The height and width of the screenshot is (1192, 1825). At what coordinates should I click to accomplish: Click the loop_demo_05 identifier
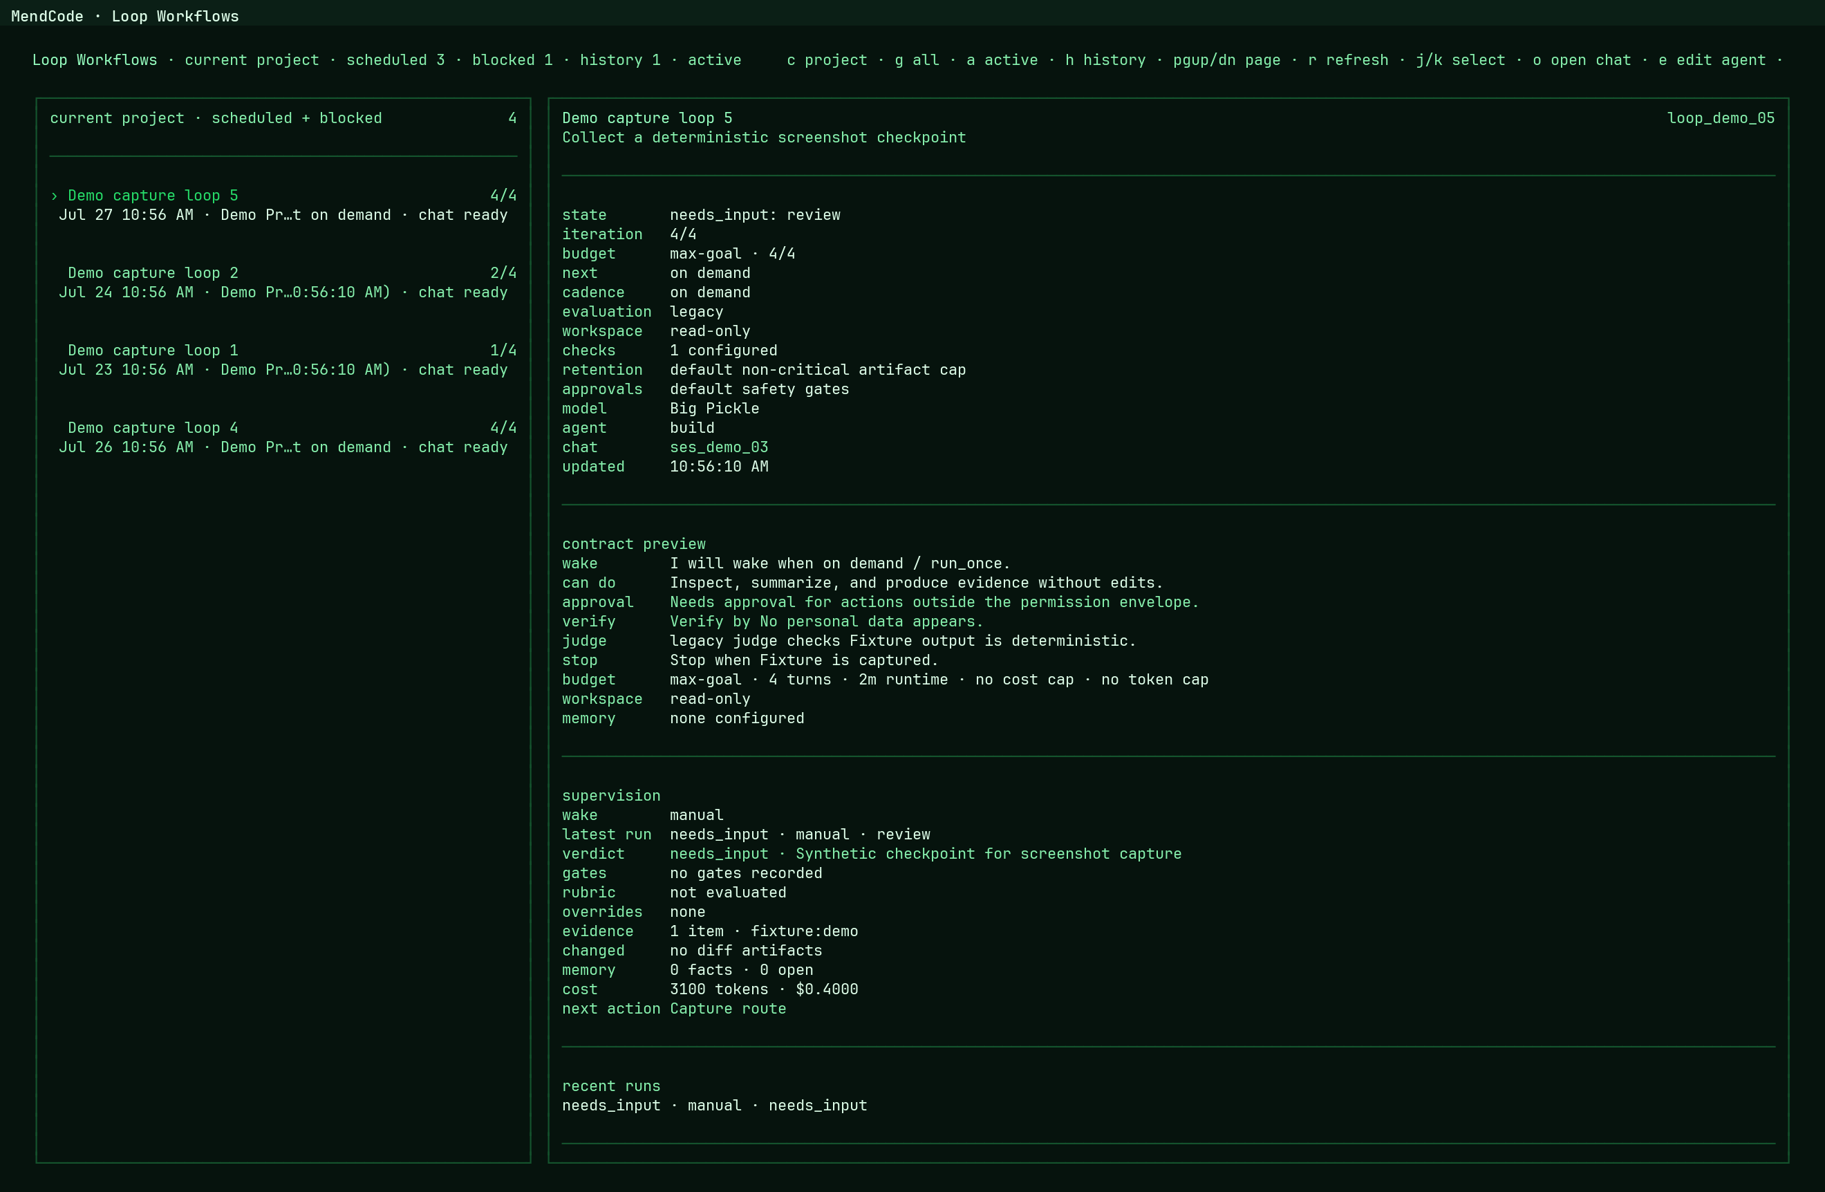pyautogui.click(x=1720, y=118)
